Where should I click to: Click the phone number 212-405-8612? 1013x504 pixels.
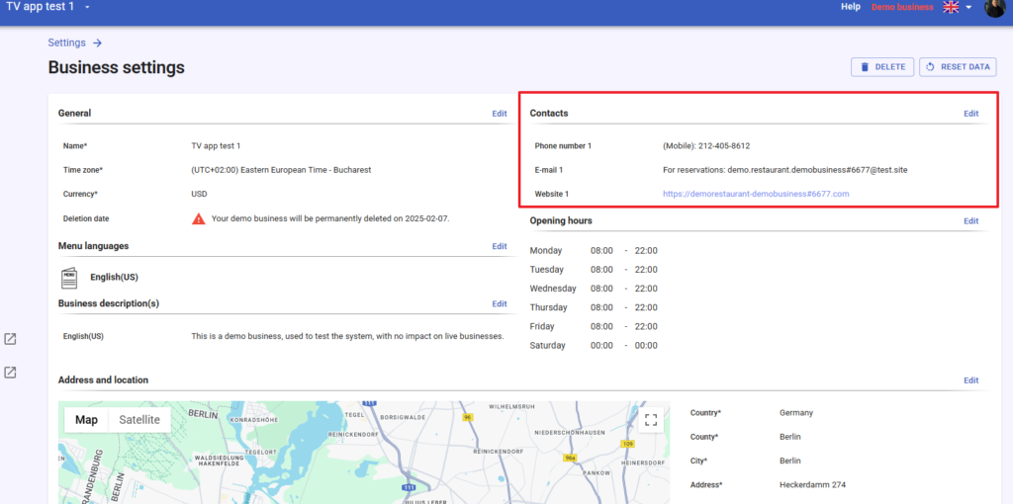pyautogui.click(x=724, y=146)
